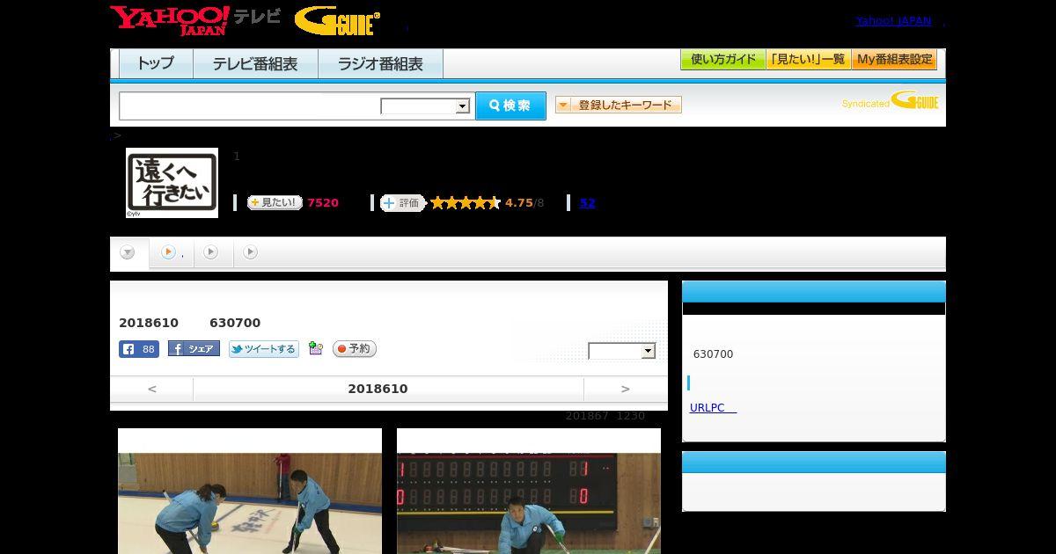Open the URLPC link in the right sidebar

pos(713,408)
